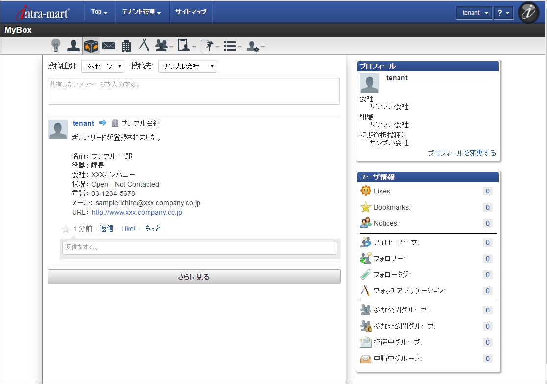Open the サイトマップ menu item
The height and width of the screenshot is (384, 547).
tap(191, 12)
